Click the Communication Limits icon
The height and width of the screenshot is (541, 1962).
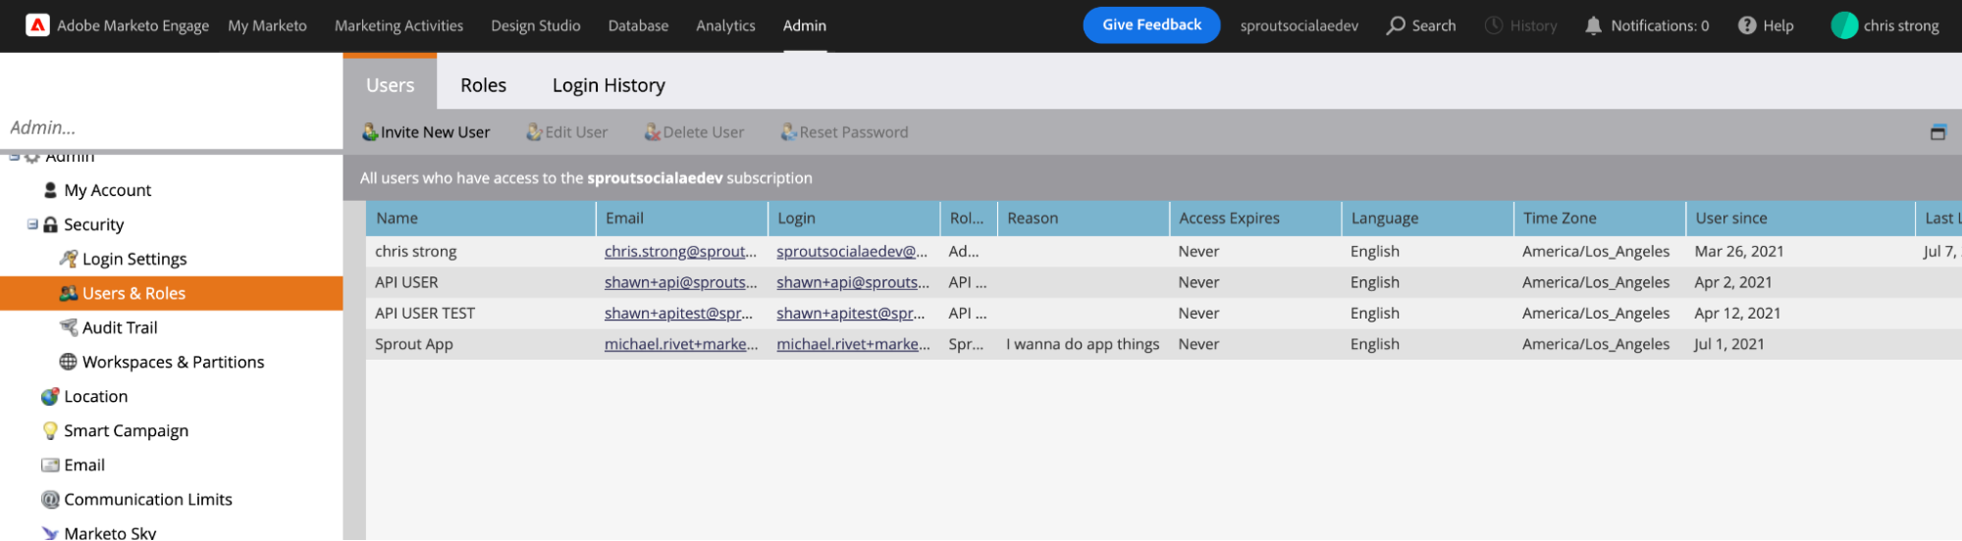click(x=50, y=499)
